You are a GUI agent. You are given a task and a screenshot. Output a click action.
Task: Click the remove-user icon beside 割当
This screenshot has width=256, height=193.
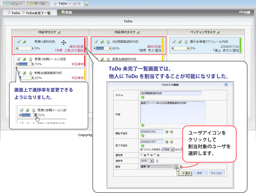[x=181, y=167]
